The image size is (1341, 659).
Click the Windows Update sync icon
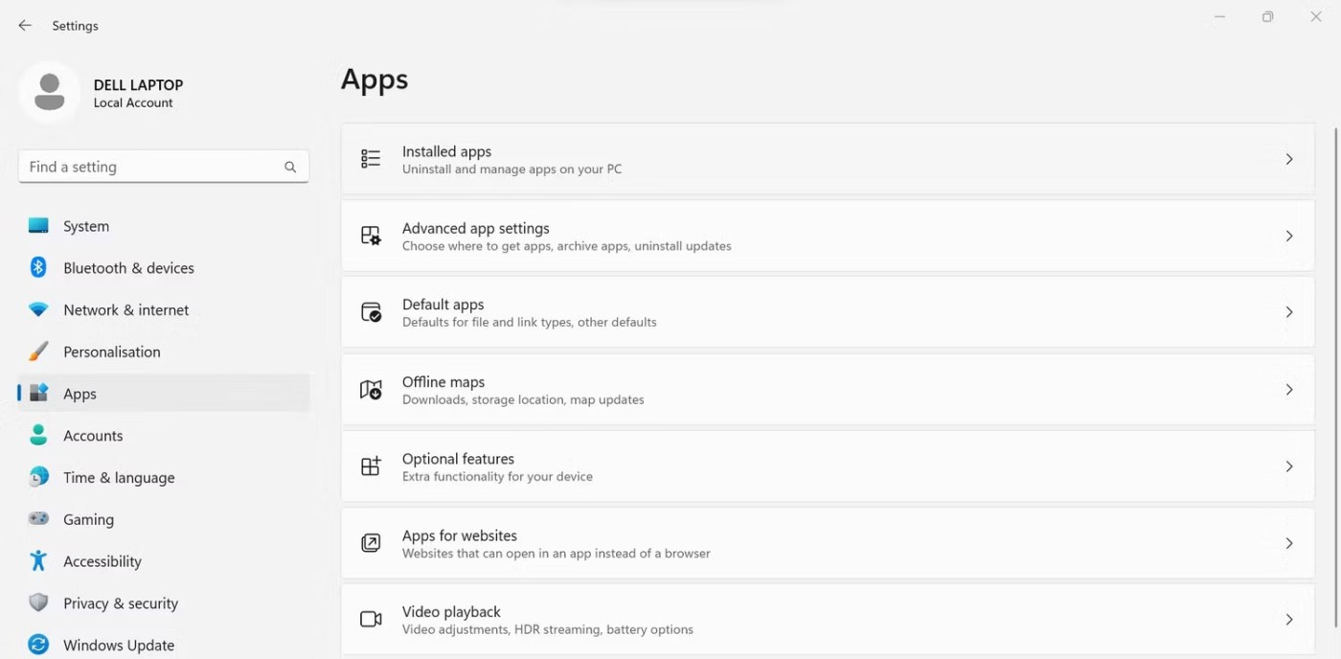click(38, 645)
